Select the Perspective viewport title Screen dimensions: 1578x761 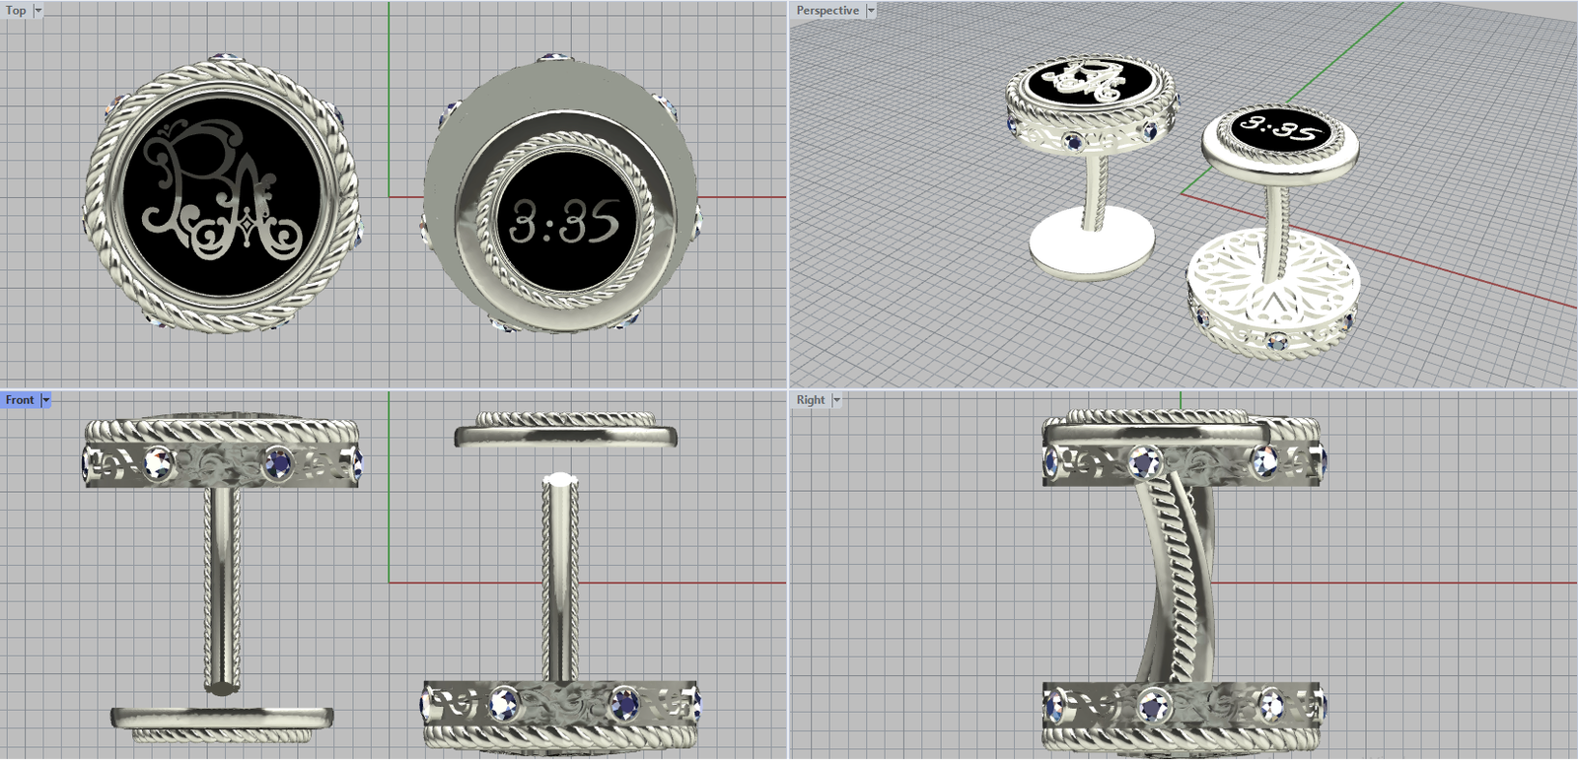[826, 11]
